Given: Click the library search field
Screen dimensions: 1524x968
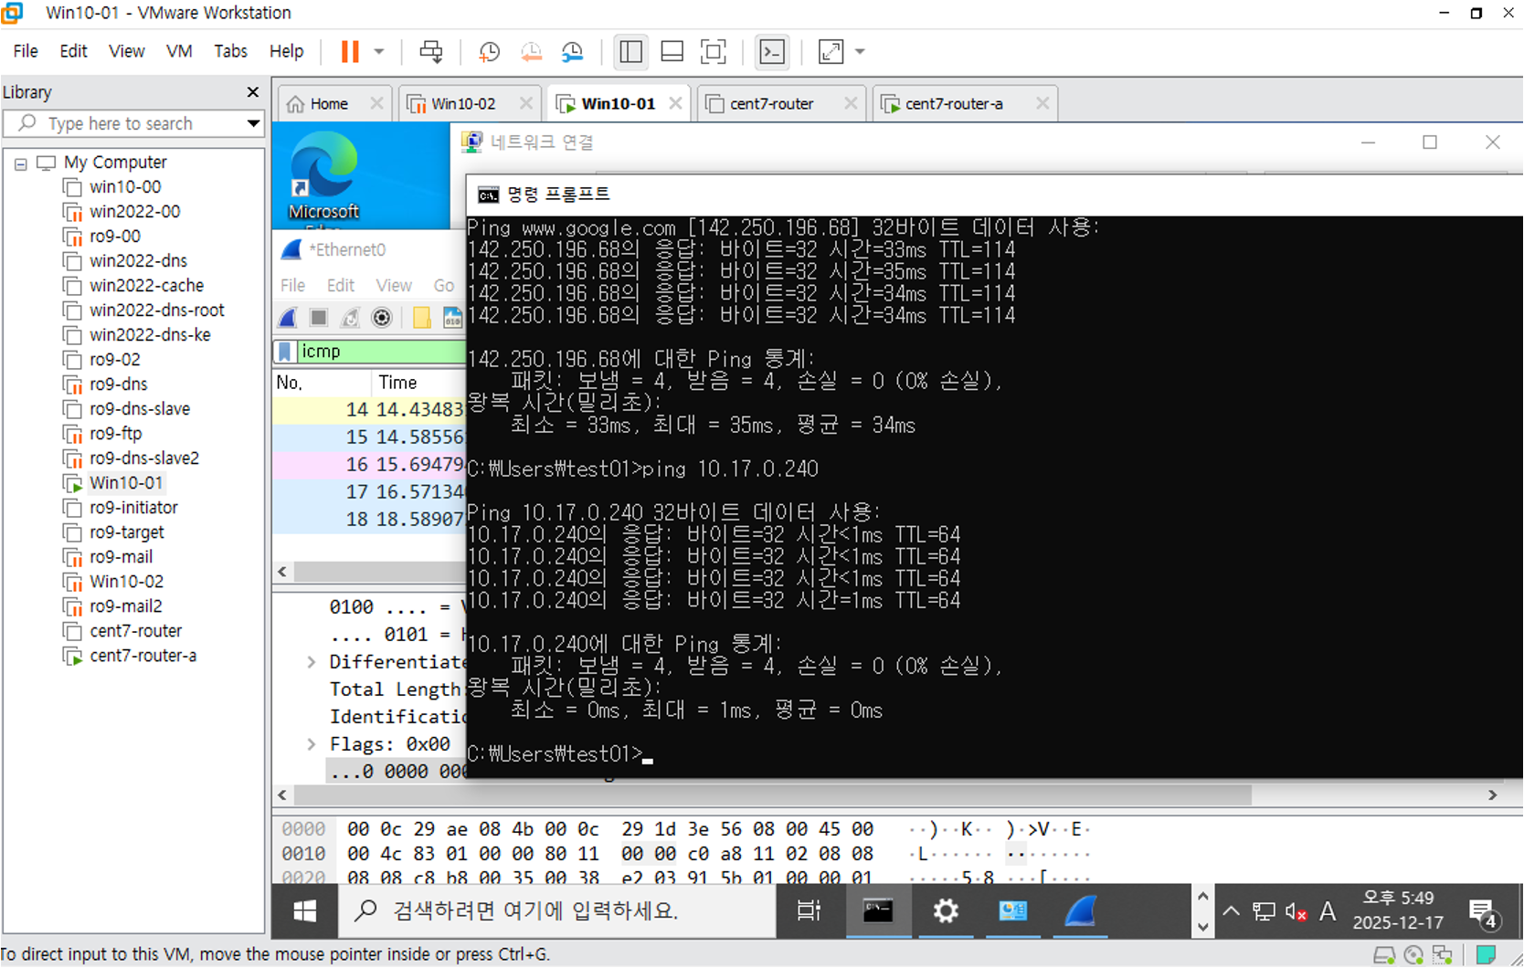Looking at the screenshot, I should 132,123.
